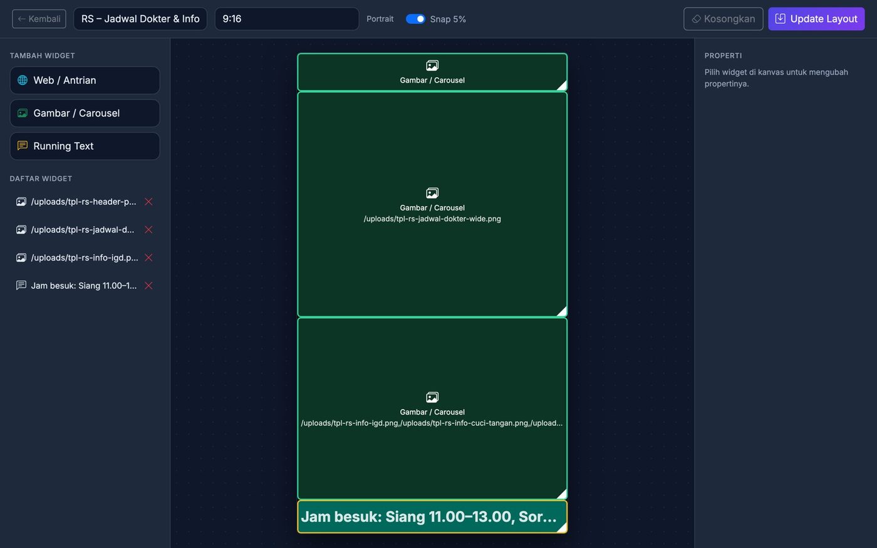877x548 pixels.
Task: Click image icon inside top header canvas widget
Action: (x=432, y=65)
